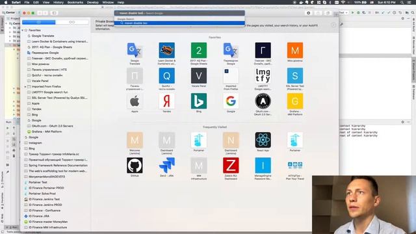Open ID Finance - Confluence bookmark
Viewport: 416px width, 234px height.
pyautogui.click(x=44, y=211)
